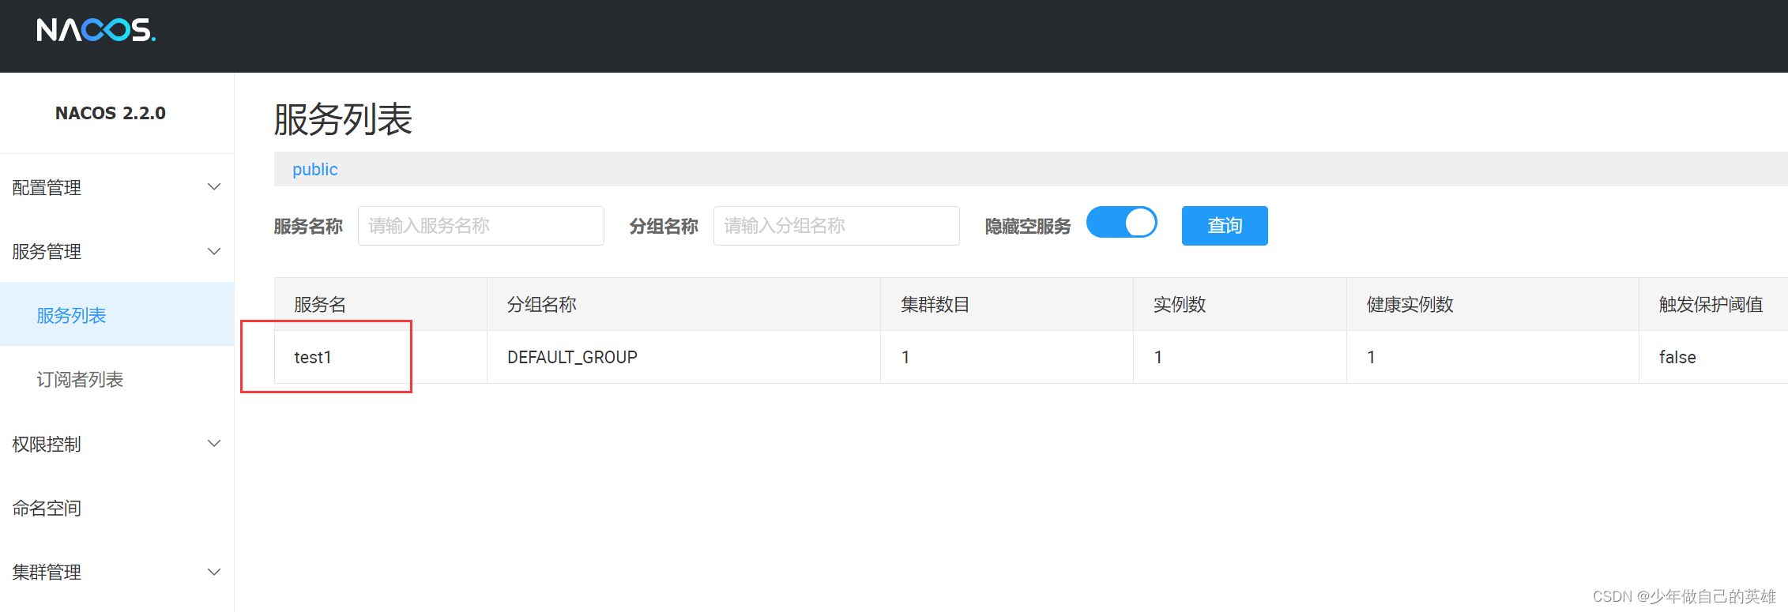Click the false value under 触发保护阈值
1788x612 pixels.
click(1677, 358)
